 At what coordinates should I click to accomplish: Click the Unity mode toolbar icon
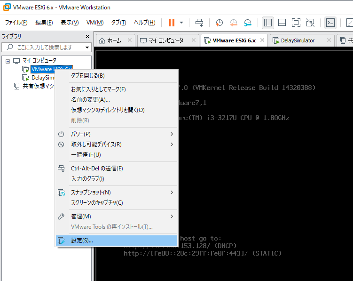310,23
